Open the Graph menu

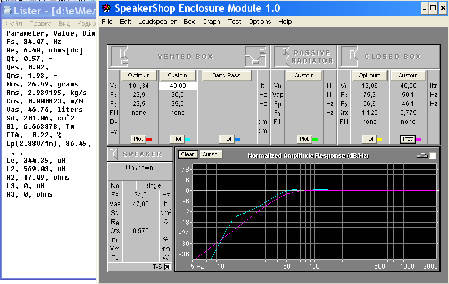coord(211,22)
